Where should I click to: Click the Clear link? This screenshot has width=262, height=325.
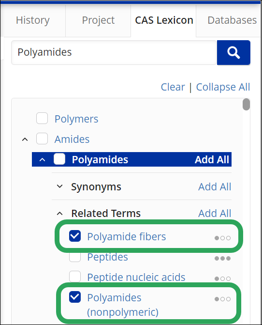(173, 87)
